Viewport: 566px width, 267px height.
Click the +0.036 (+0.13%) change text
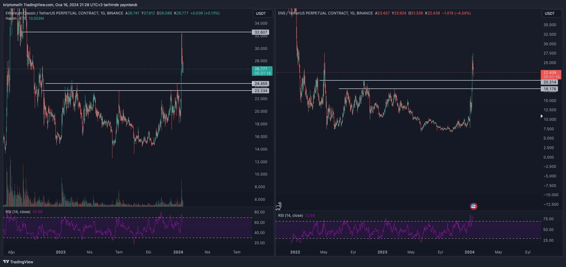[x=205, y=13]
